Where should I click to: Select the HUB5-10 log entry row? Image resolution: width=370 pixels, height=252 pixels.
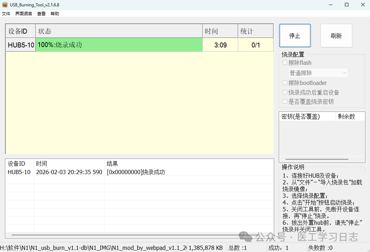tap(86, 172)
